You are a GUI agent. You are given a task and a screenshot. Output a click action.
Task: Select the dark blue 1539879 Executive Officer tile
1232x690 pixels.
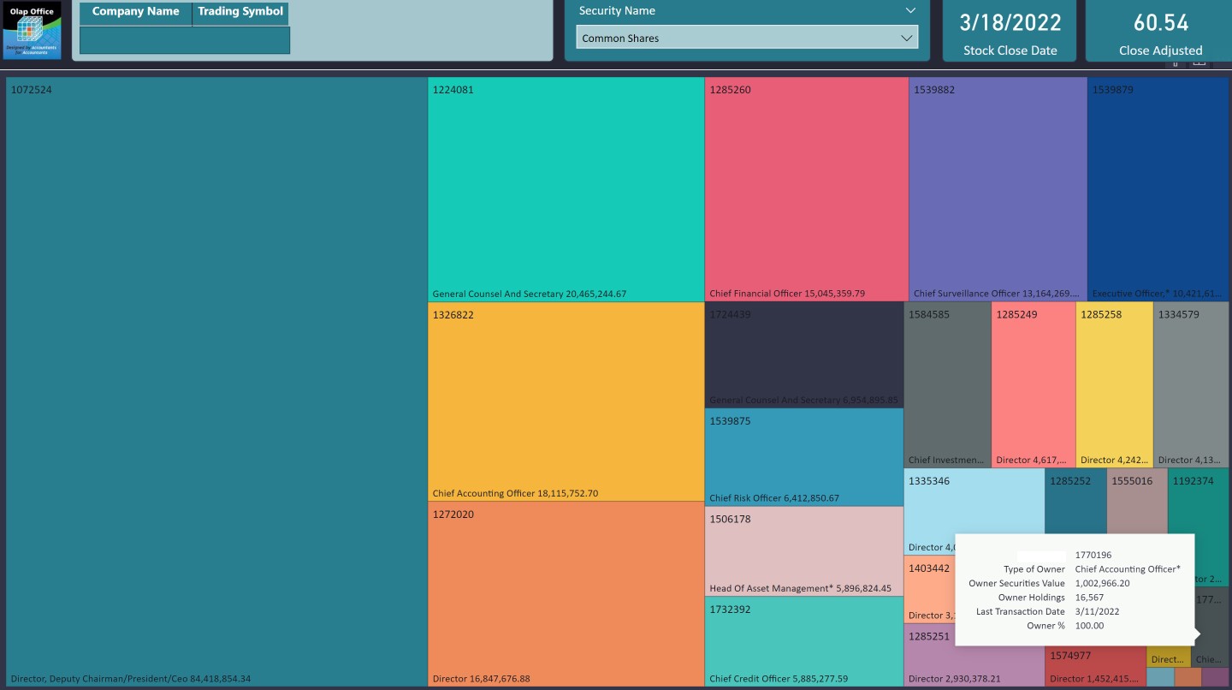coord(1158,189)
